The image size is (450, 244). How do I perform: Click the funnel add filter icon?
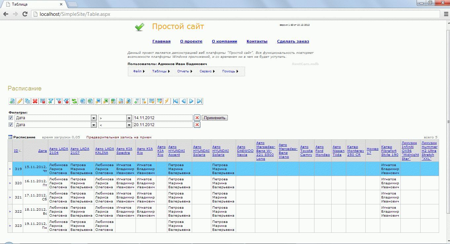51,101
